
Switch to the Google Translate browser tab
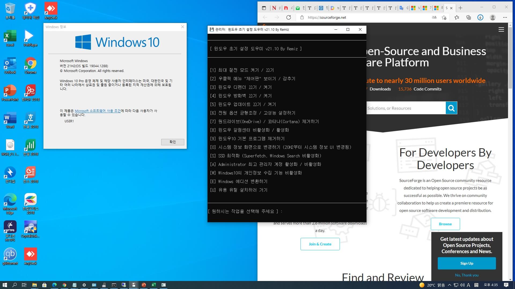(403, 8)
